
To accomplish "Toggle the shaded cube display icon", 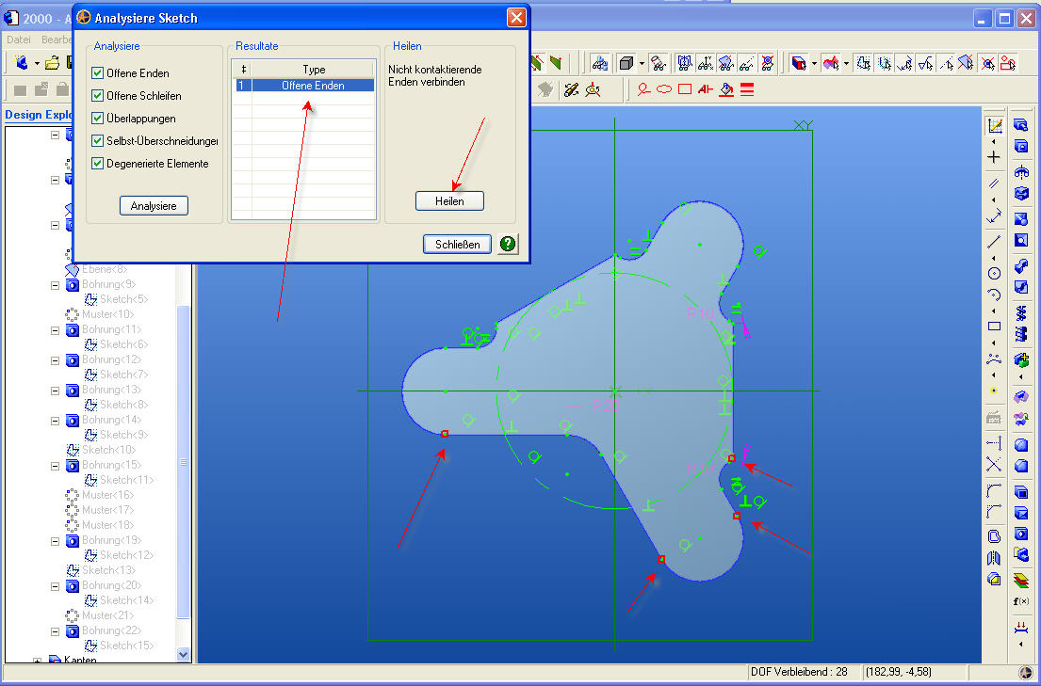I will coord(626,63).
